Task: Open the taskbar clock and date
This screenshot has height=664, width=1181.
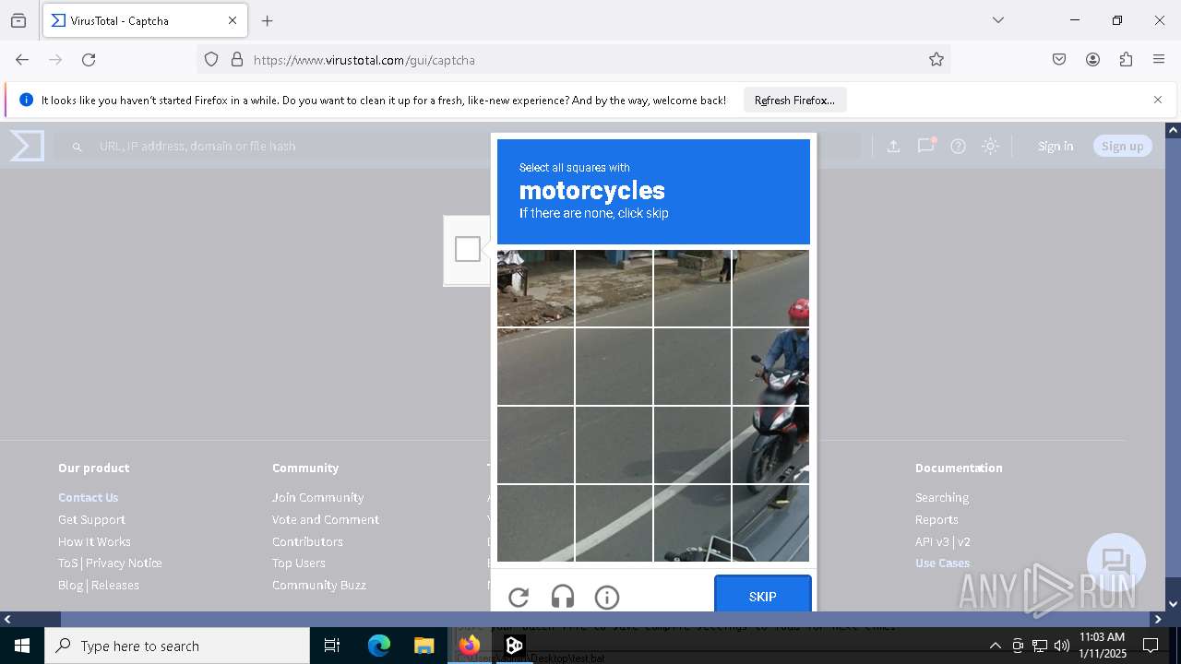Action: 1103,646
